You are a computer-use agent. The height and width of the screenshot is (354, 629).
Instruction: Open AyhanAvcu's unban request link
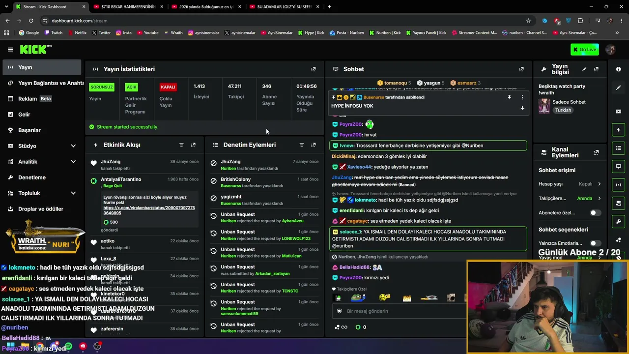pos(292,221)
